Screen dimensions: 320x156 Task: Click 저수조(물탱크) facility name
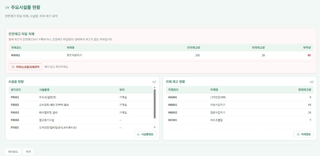pos(47,97)
